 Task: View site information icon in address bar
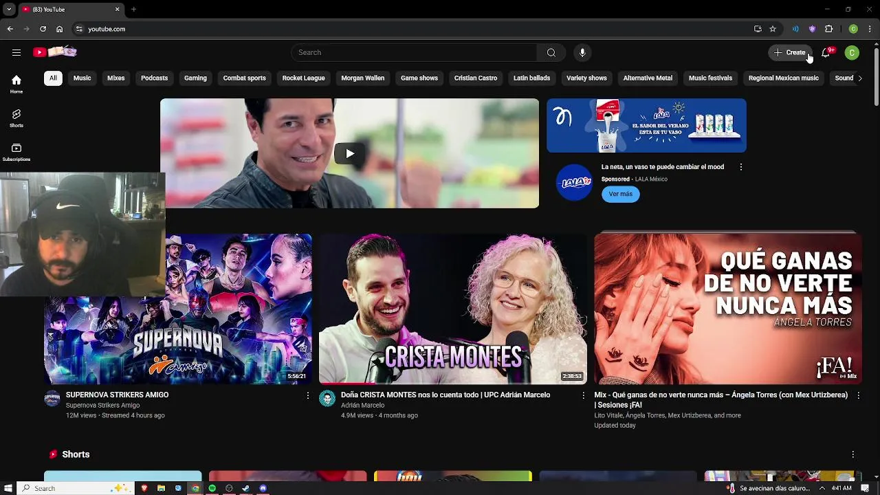click(x=79, y=29)
